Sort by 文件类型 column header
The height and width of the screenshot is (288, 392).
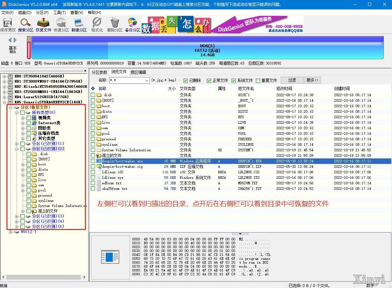pyautogui.click(x=188, y=88)
